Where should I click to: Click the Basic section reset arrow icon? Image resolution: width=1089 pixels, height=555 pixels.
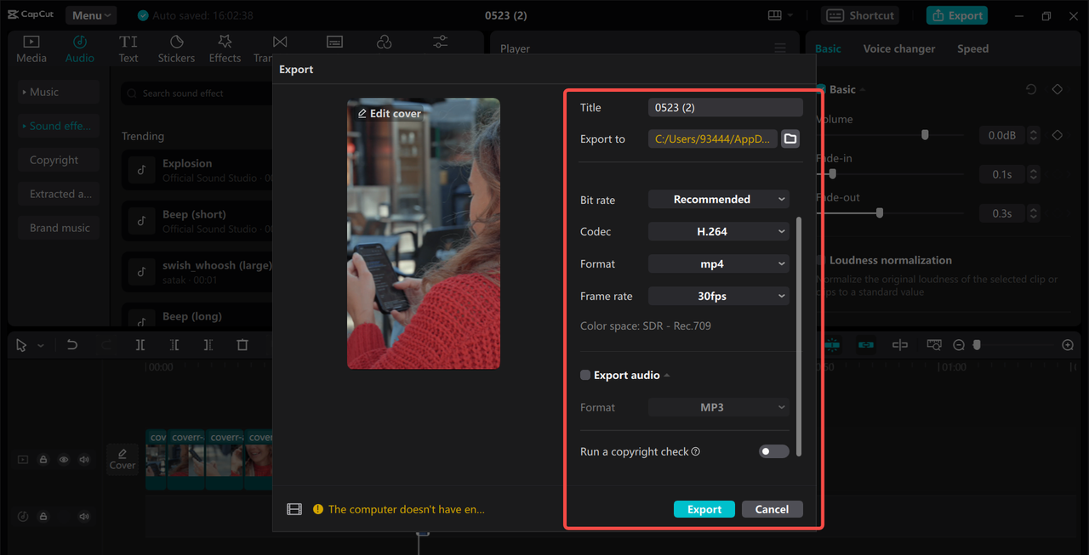[1031, 89]
